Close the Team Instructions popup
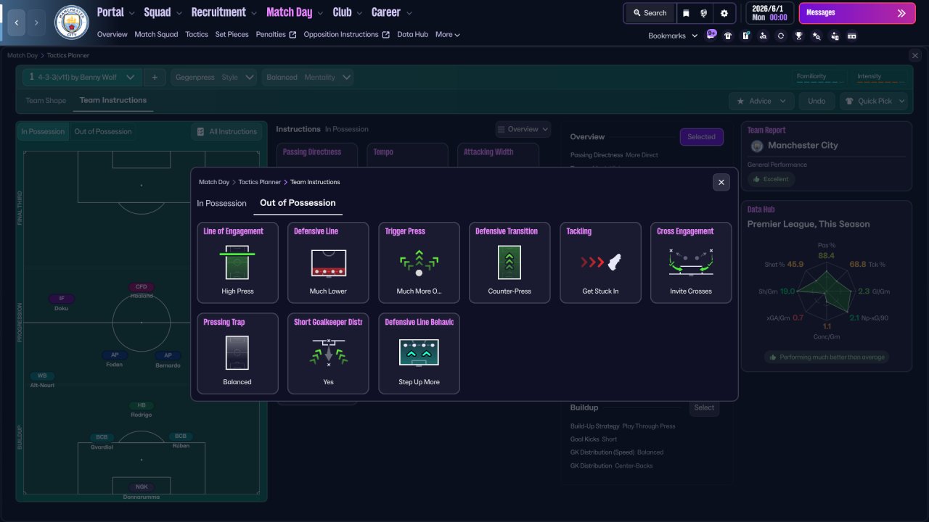This screenshot has width=929, height=522. [721, 182]
